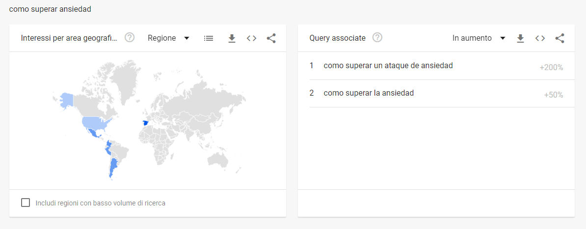Select Mexico on the world map

tap(93, 132)
